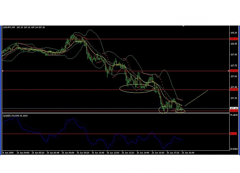Click the 26 Jun 05:20 time label
Screen dimensions: 240x173
tap(38, 153)
